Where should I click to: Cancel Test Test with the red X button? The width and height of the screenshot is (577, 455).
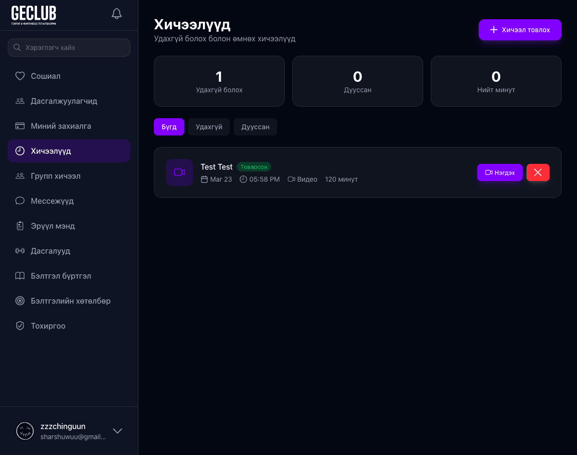click(x=538, y=172)
